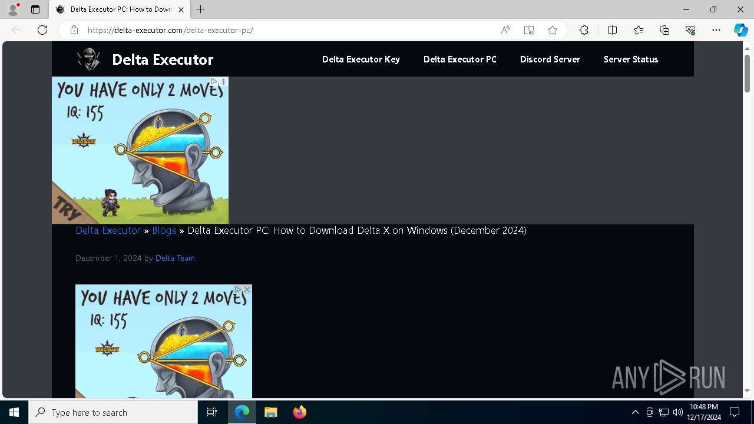Close the second ad with X
This screenshot has width=754, height=424.
247,289
